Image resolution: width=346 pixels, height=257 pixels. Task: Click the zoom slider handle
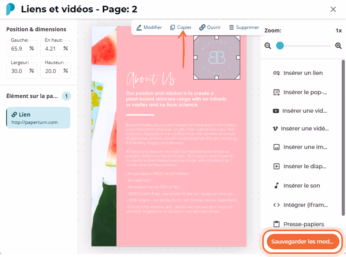point(280,46)
